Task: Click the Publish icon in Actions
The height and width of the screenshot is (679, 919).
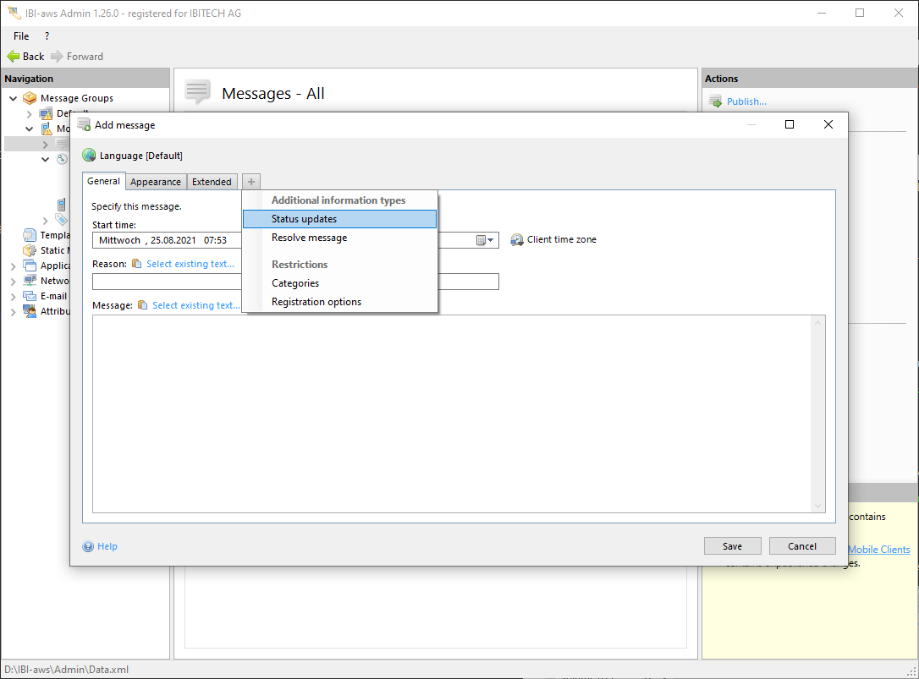Action: (x=715, y=101)
